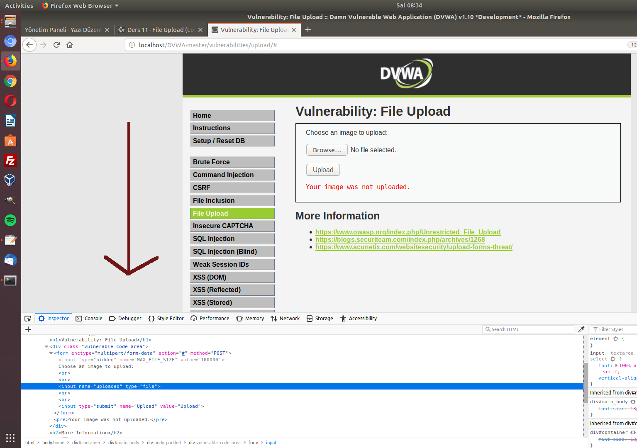Open the Performance devtools tab
Image resolution: width=637 pixels, height=448 pixels.
[x=210, y=319]
